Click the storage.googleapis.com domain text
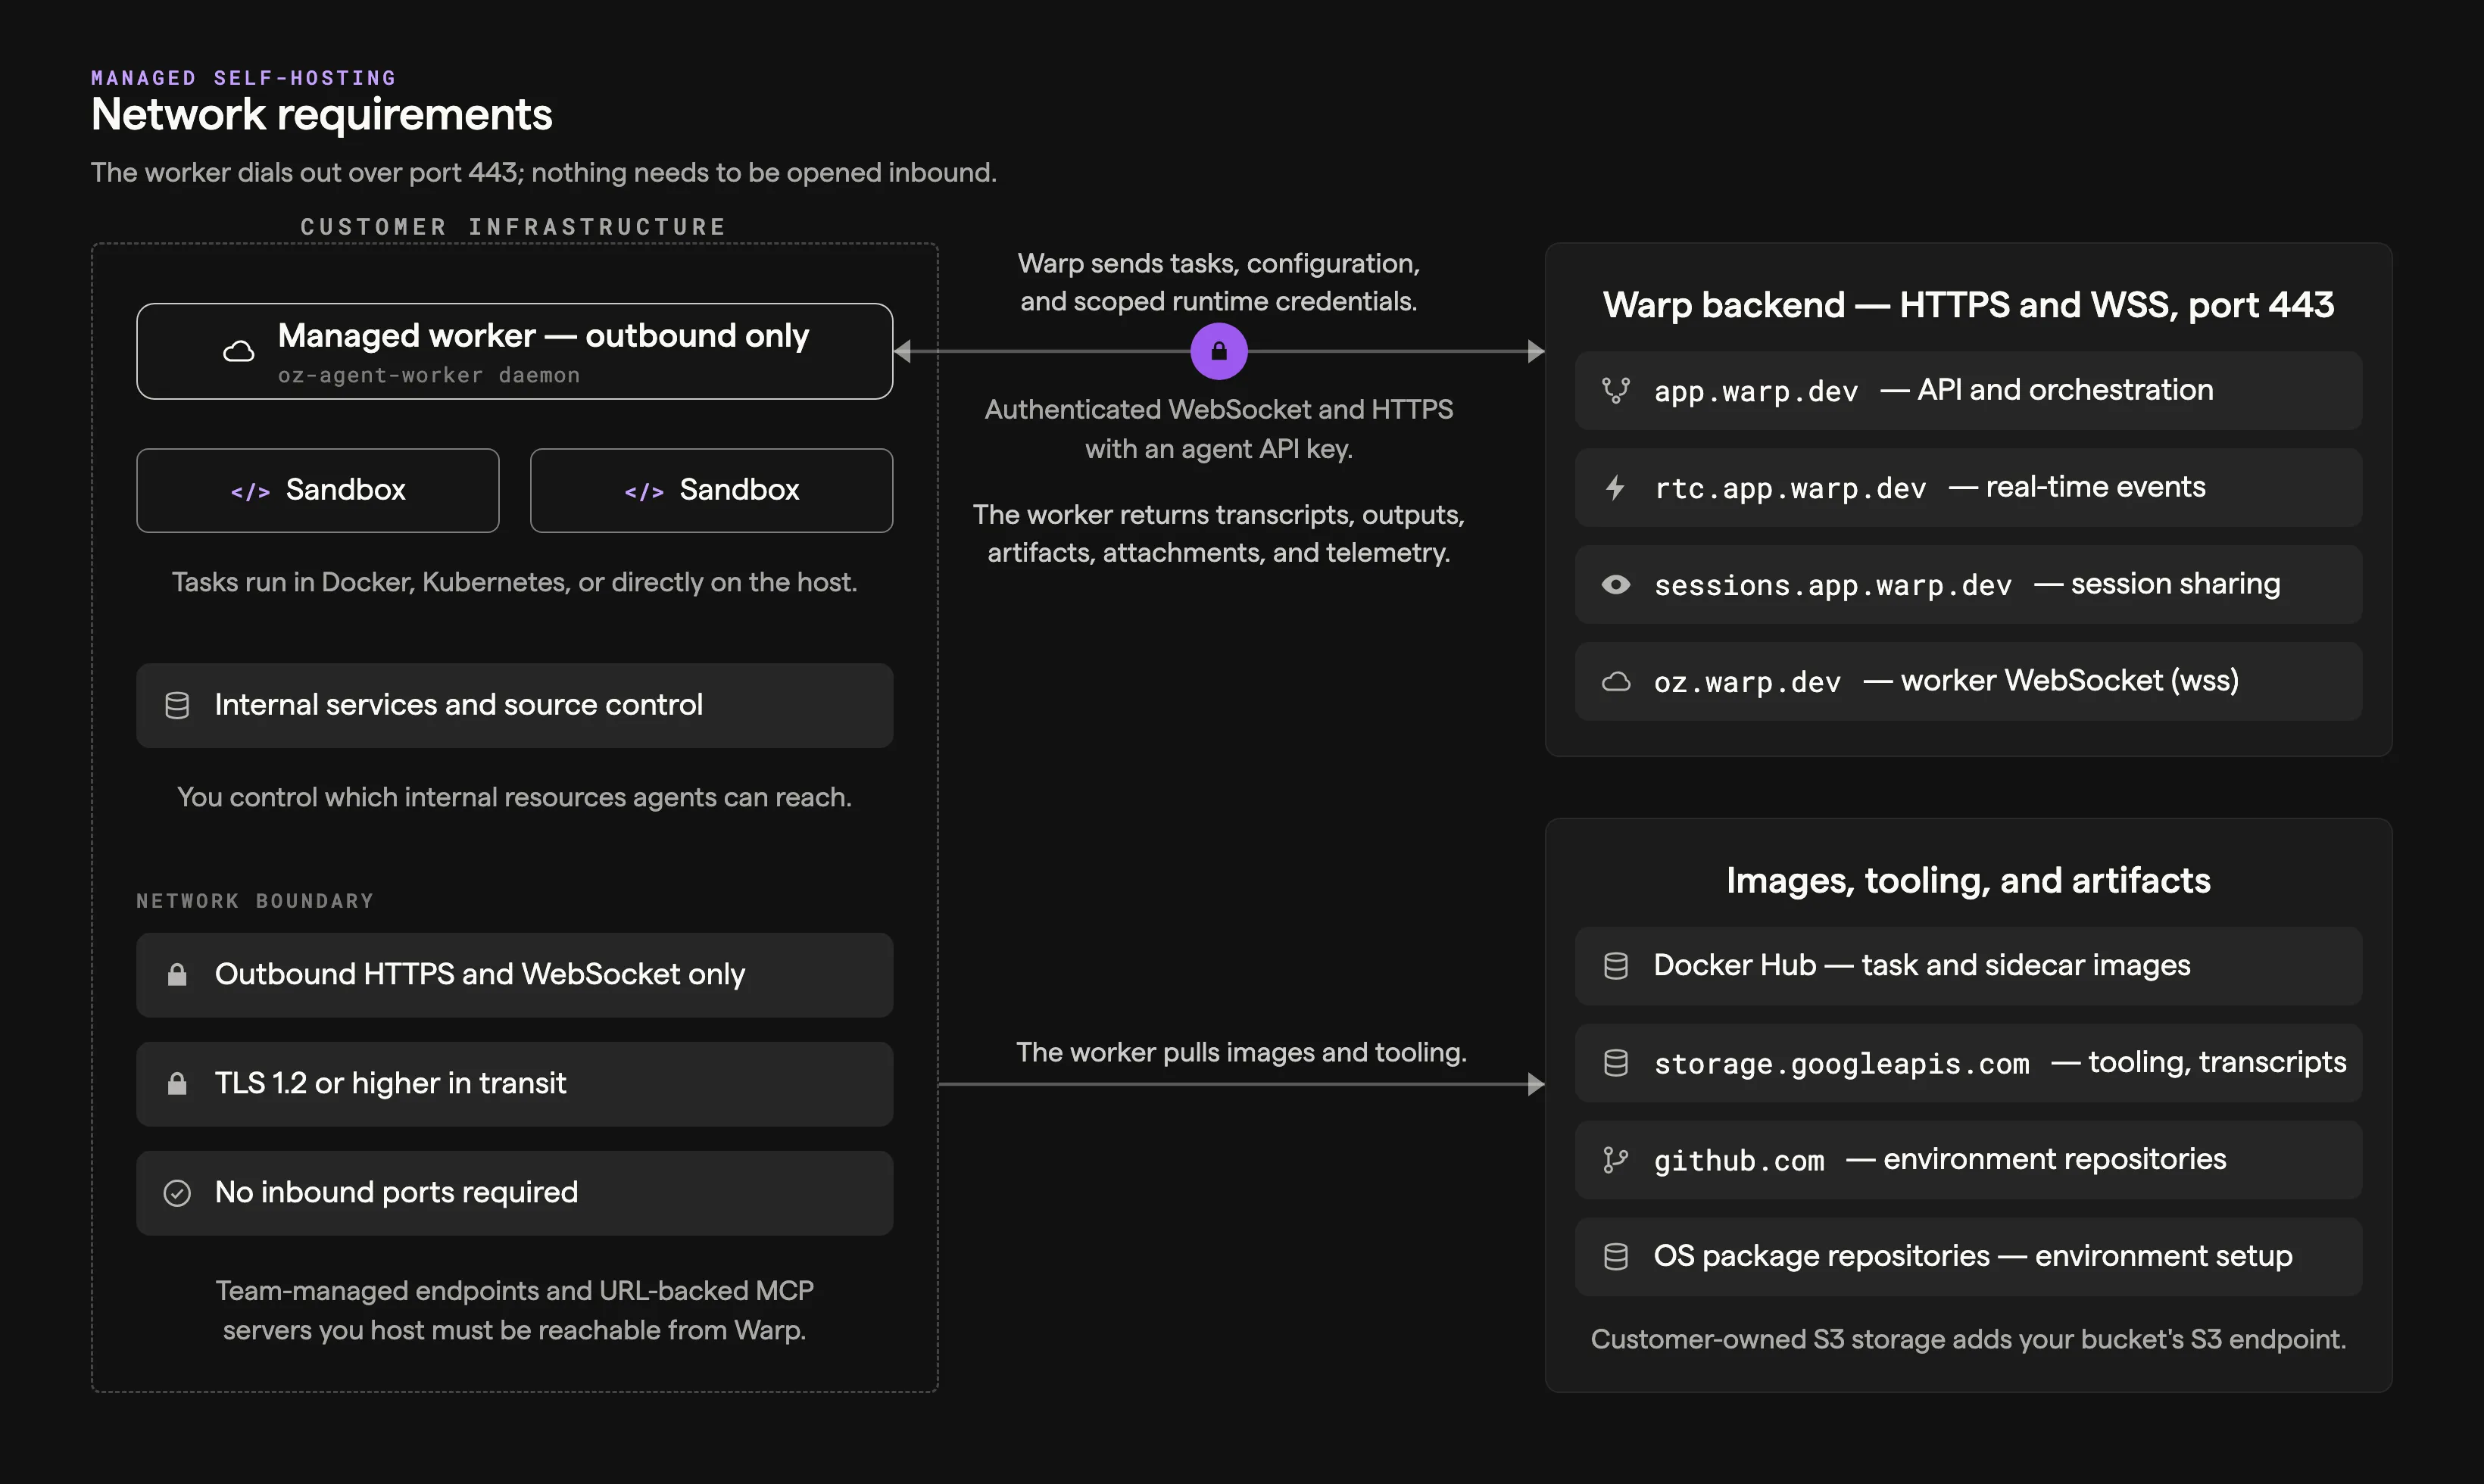This screenshot has width=2484, height=1484. tap(1841, 1063)
